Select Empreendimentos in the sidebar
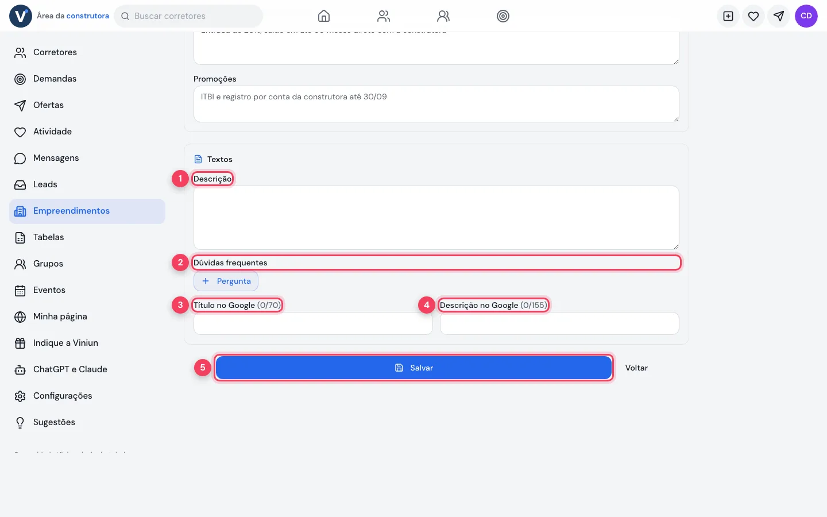The image size is (827, 517). point(87,211)
